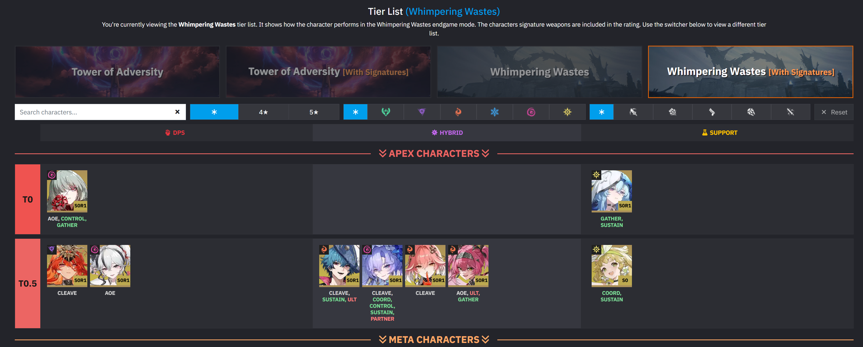
Task: Switch to plain Whimpering Wastes tier list
Action: click(540, 72)
